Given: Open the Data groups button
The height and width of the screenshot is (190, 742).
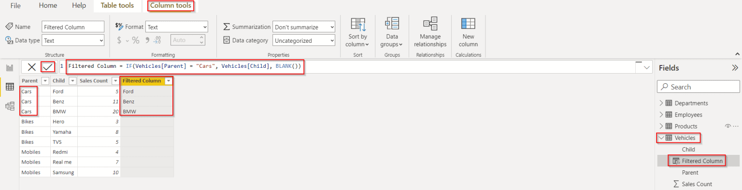Looking at the screenshot, I should click(x=392, y=32).
